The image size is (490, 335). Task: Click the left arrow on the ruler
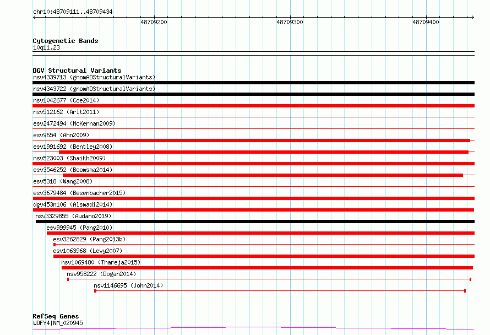click(34, 17)
